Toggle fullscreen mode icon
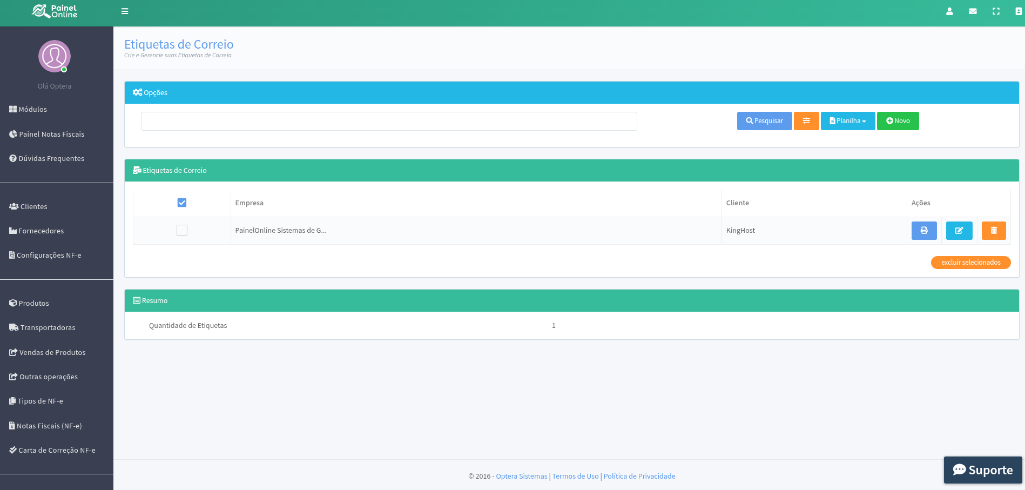 (x=996, y=11)
